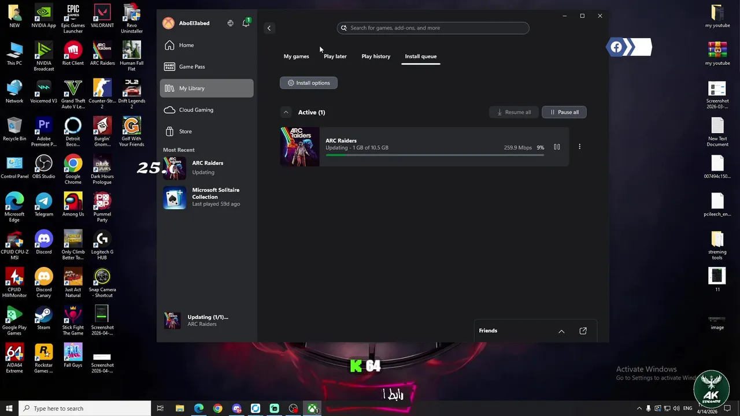Open the volume control in system tray
740x416 pixels.
[676, 408]
